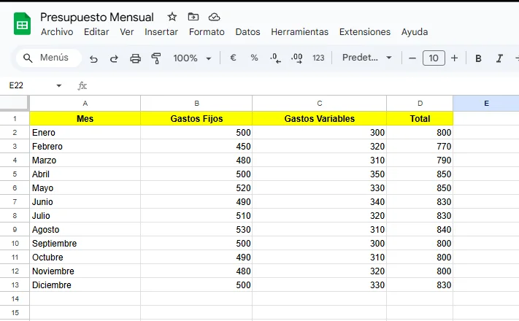This screenshot has width=519, height=321.
Task: Select column C header
Action: [x=320, y=104]
